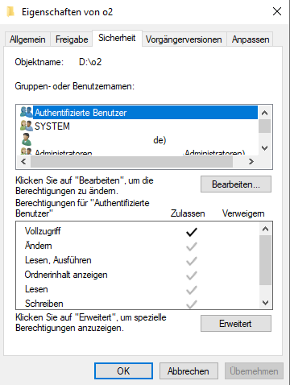
Task: Click permissions list scroll up arrow
Action: [x=265, y=229]
